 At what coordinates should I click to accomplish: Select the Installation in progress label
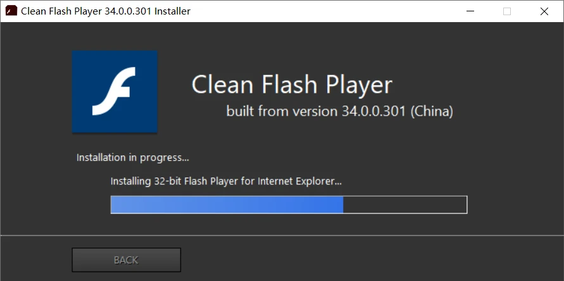point(133,157)
